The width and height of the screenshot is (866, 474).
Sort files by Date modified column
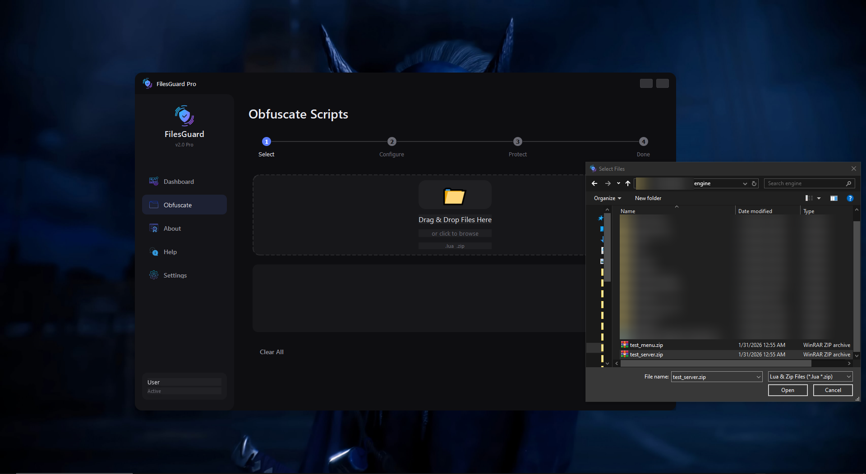tap(755, 211)
